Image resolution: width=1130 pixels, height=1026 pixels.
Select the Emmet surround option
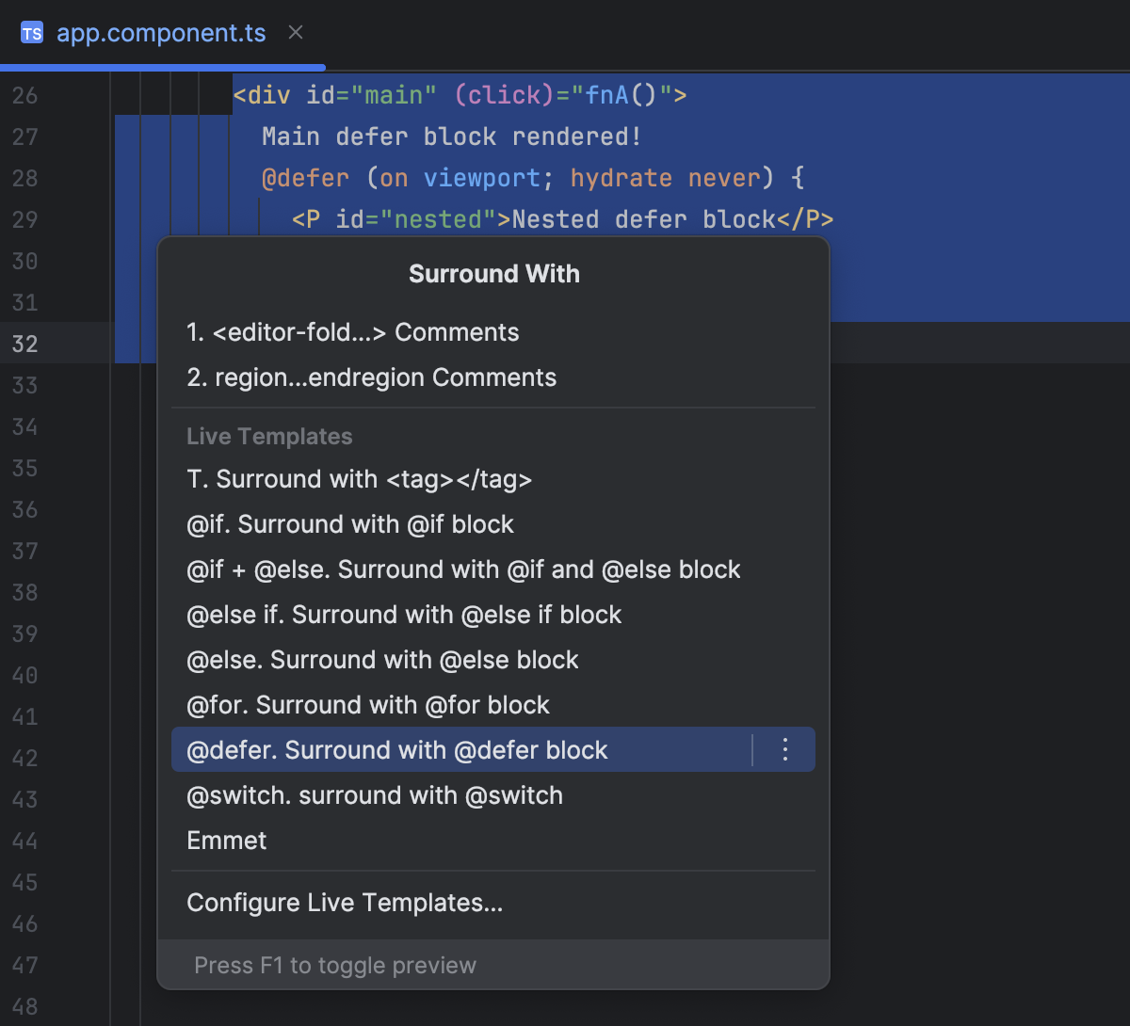[226, 841]
